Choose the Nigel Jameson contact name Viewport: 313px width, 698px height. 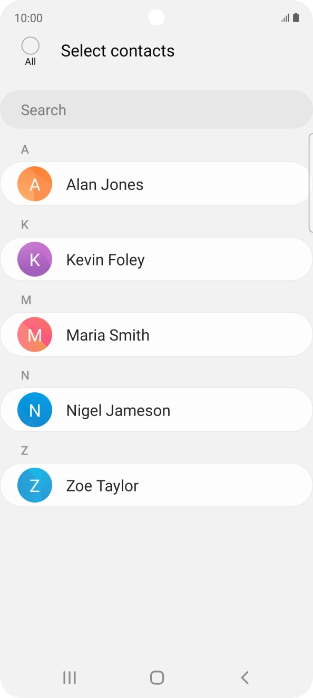tap(119, 411)
